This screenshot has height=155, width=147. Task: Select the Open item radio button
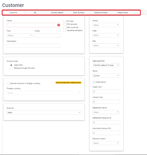pos(11,65)
